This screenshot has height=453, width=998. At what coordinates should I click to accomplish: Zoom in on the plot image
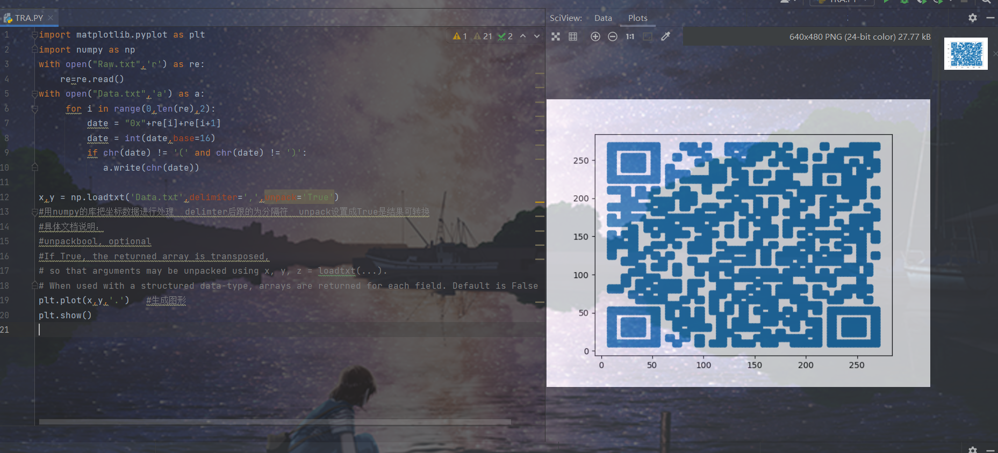[x=595, y=36]
